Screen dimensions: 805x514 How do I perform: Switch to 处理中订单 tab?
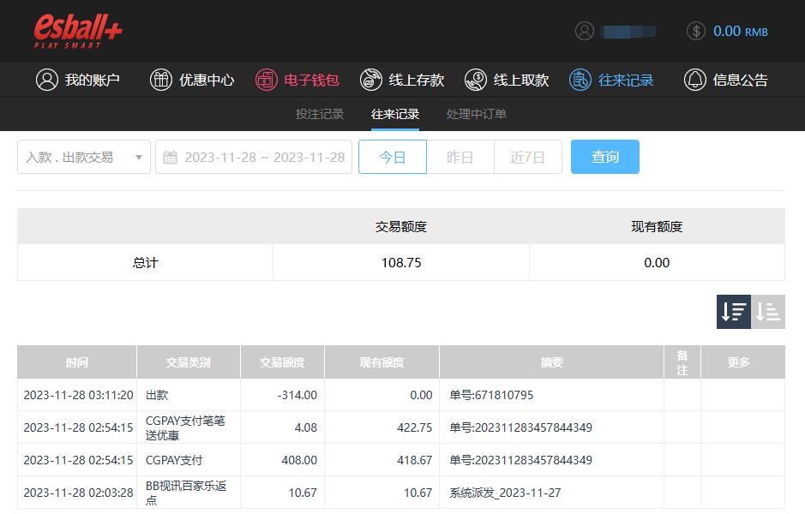[x=476, y=114]
